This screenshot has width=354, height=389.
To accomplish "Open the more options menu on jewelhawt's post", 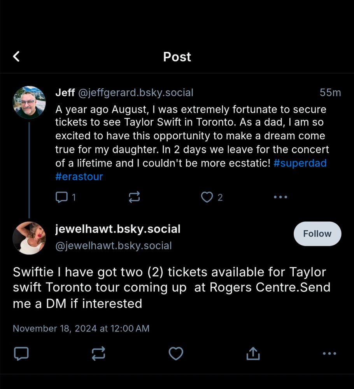I will [329, 354].
